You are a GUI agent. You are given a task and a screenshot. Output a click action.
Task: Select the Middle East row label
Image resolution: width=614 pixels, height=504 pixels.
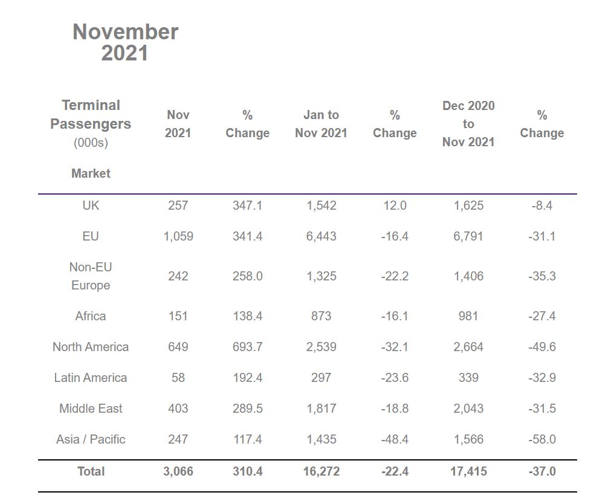[x=91, y=409]
